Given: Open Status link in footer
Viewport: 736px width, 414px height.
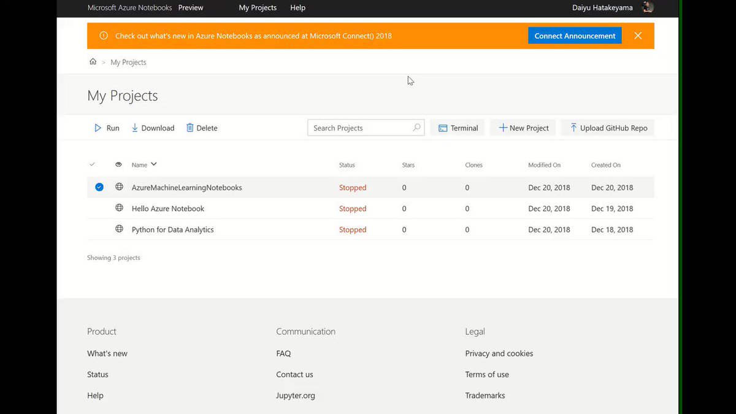Looking at the screenshot, I should point(98,374).
